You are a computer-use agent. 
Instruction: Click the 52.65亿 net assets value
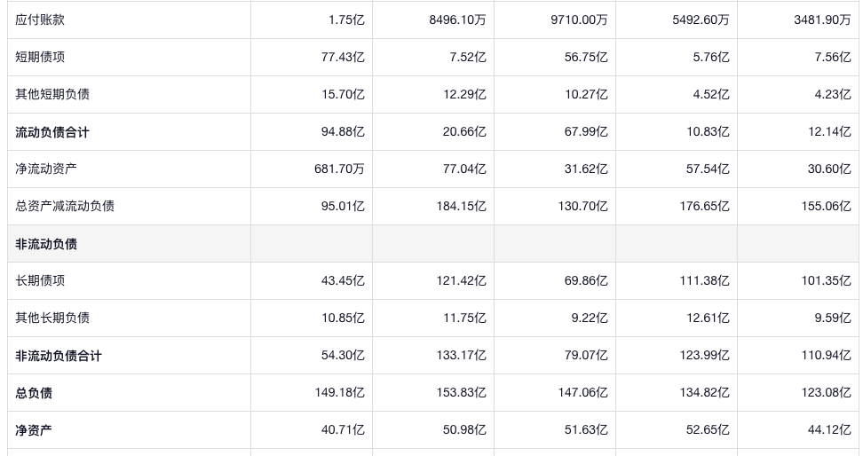point(708,430)
